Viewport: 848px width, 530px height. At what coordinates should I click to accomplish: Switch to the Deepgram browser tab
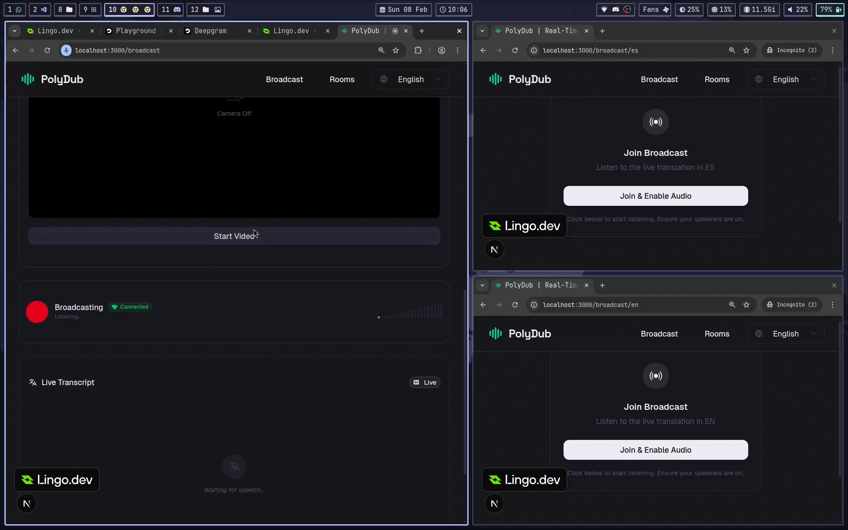point(211,31)
